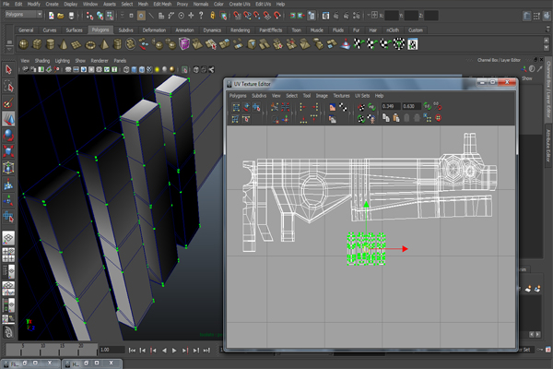Click Show in the Channel Box

[x=526, y=78]
